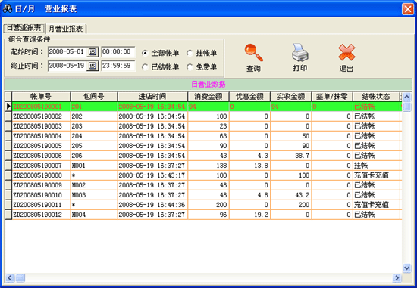The width and height of the screenshot is (417, 288).
Task: Select the 挂帐单 radio button
Action: point(190,53)
